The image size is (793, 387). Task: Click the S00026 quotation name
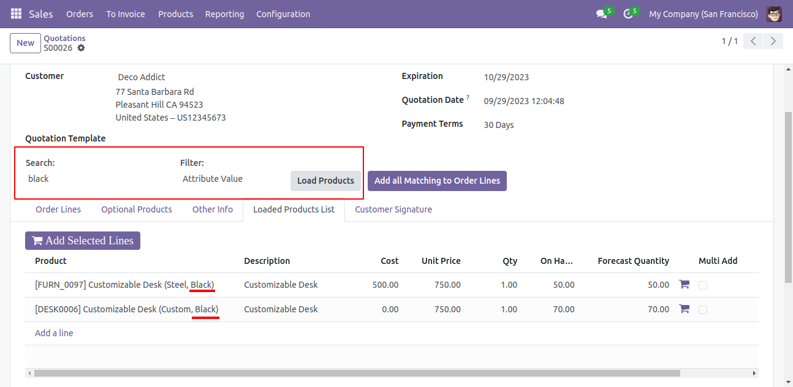pyautogui.click(x=58, y=48)
